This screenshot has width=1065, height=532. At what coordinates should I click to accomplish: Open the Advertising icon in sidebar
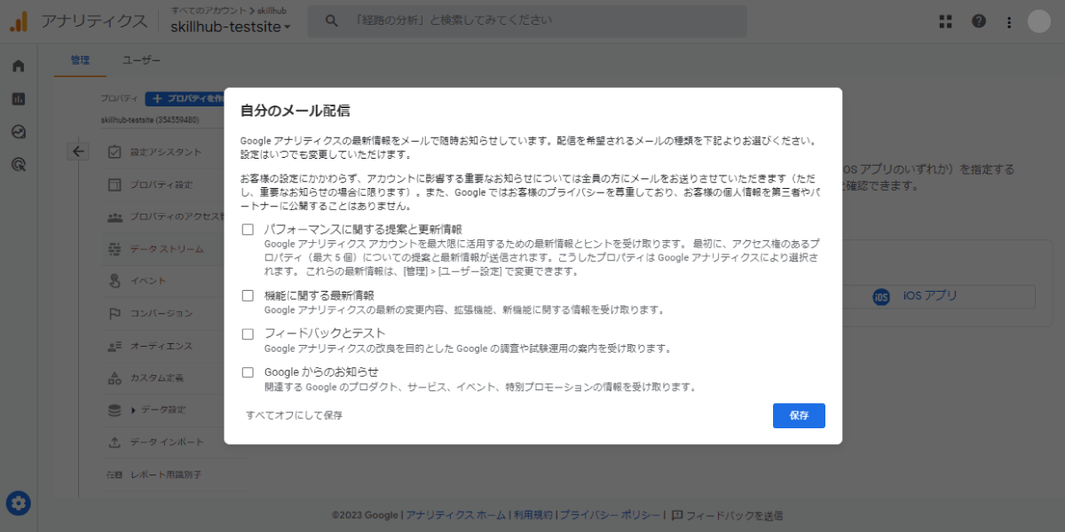tap(19, 164)
